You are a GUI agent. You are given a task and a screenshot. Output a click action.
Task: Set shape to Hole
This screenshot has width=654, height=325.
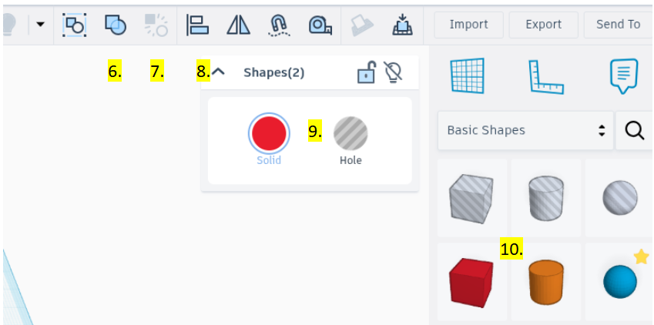tap(350, 133)
